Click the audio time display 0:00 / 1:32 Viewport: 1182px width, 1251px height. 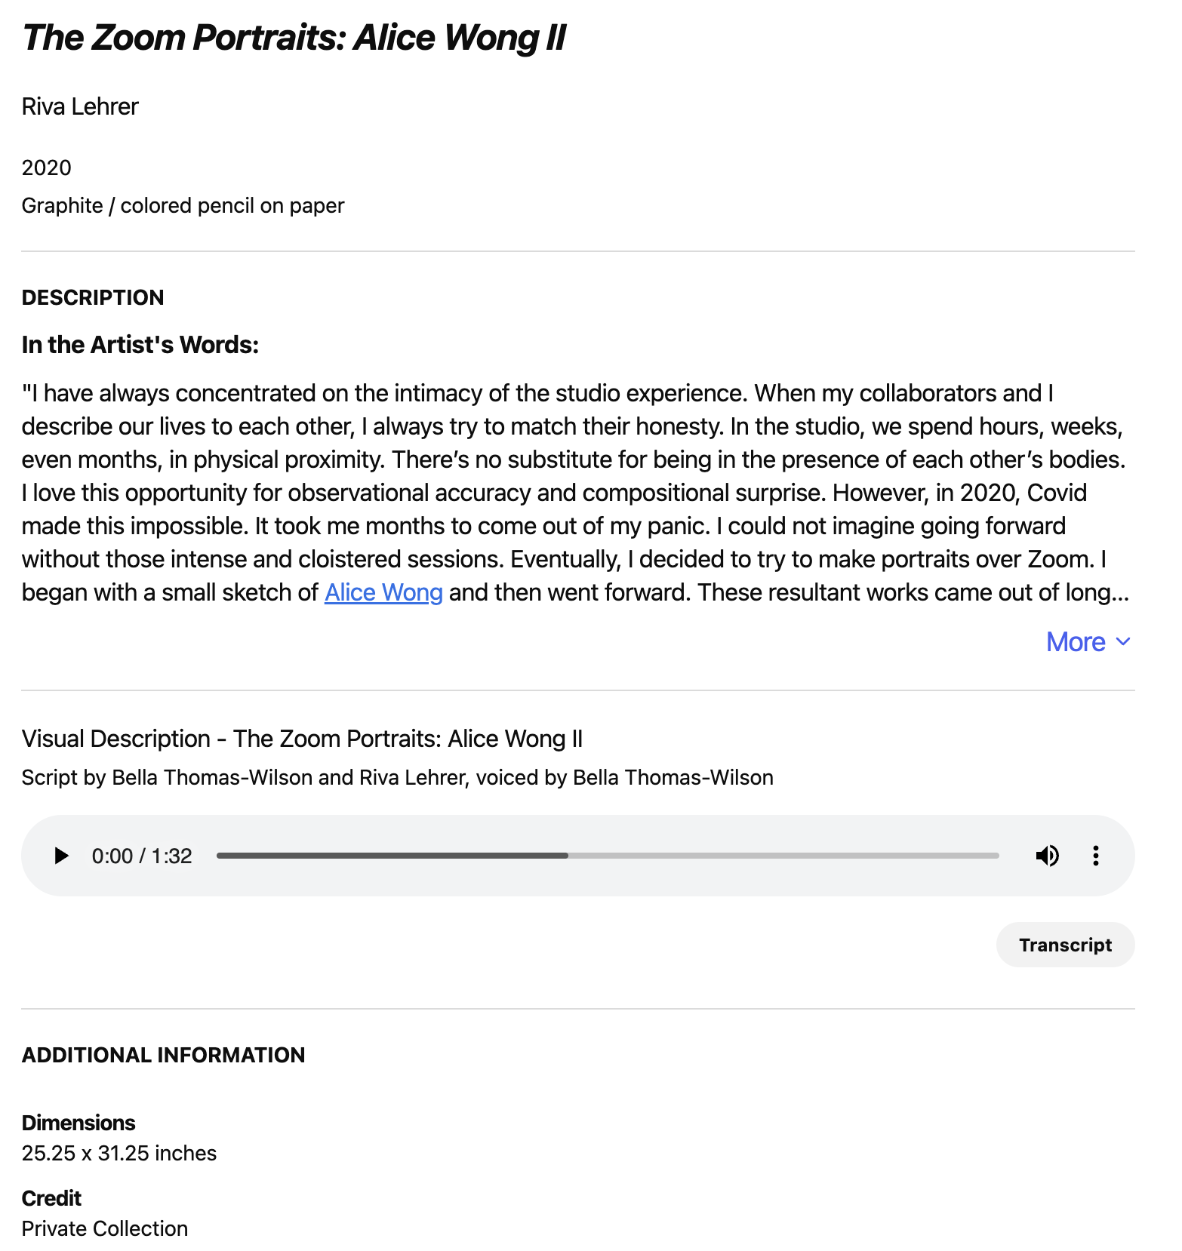(x=142, y=856)
